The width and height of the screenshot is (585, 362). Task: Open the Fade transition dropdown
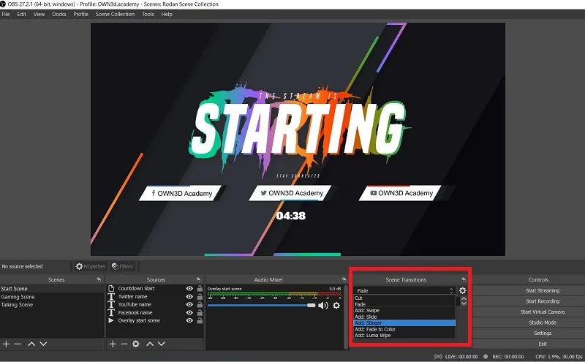click(404, 290)
